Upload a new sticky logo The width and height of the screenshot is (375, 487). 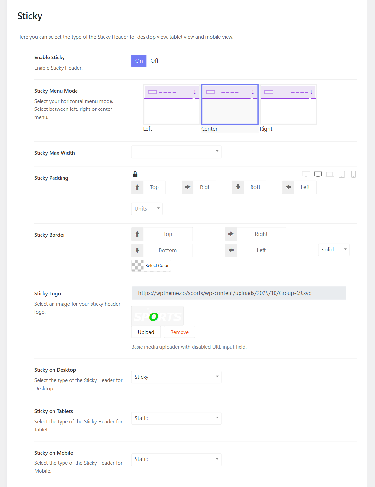click(x=146, y=332)
